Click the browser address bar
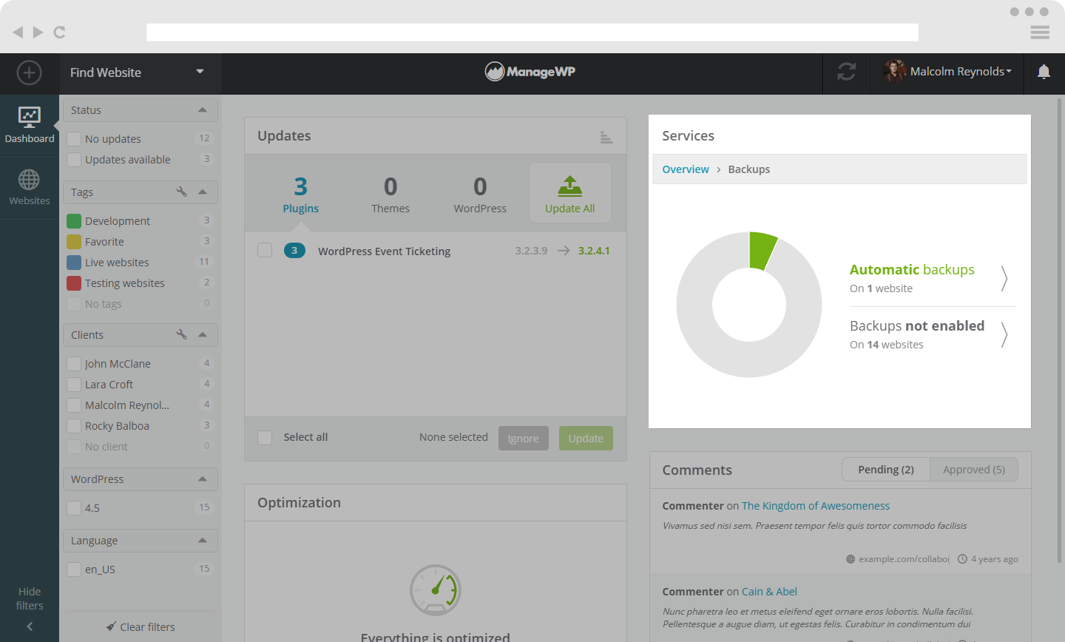 tap(532, 32)
